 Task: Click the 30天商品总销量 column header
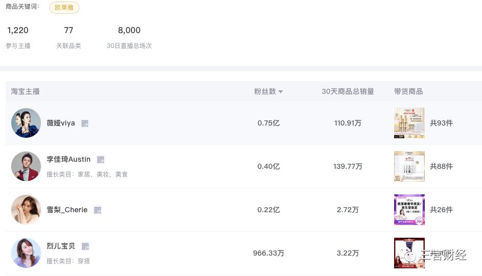(348, 92)
